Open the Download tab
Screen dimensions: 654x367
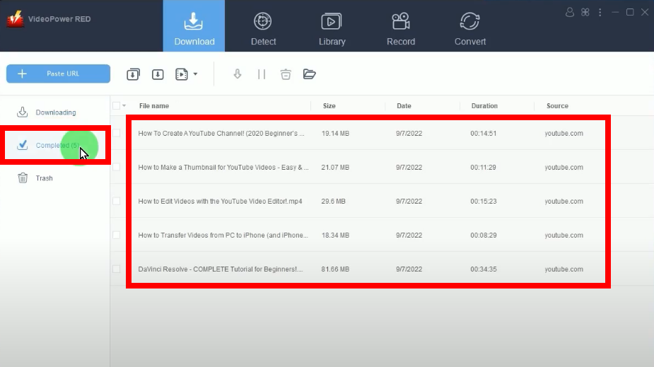click(194, 26)
